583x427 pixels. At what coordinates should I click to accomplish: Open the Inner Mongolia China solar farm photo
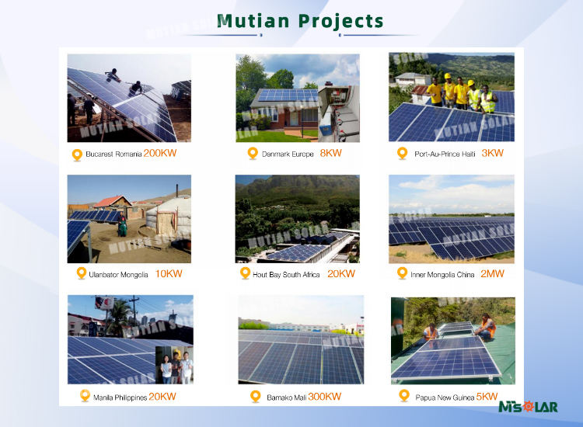[x=452, y=219]
